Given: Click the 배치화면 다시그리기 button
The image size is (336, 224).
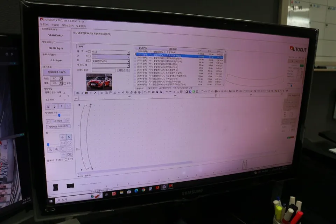Looking at the screenshot, I should 58,126.
